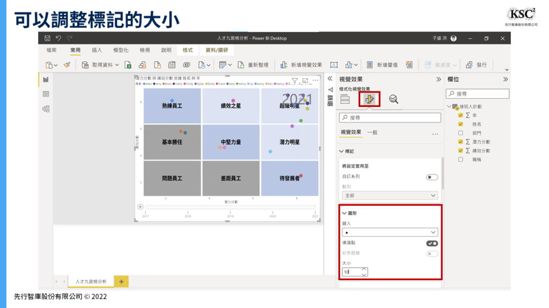Select the Format visual paintbrush icon
The height and width of the screenshot is (308, 549).
click(369, 99)
